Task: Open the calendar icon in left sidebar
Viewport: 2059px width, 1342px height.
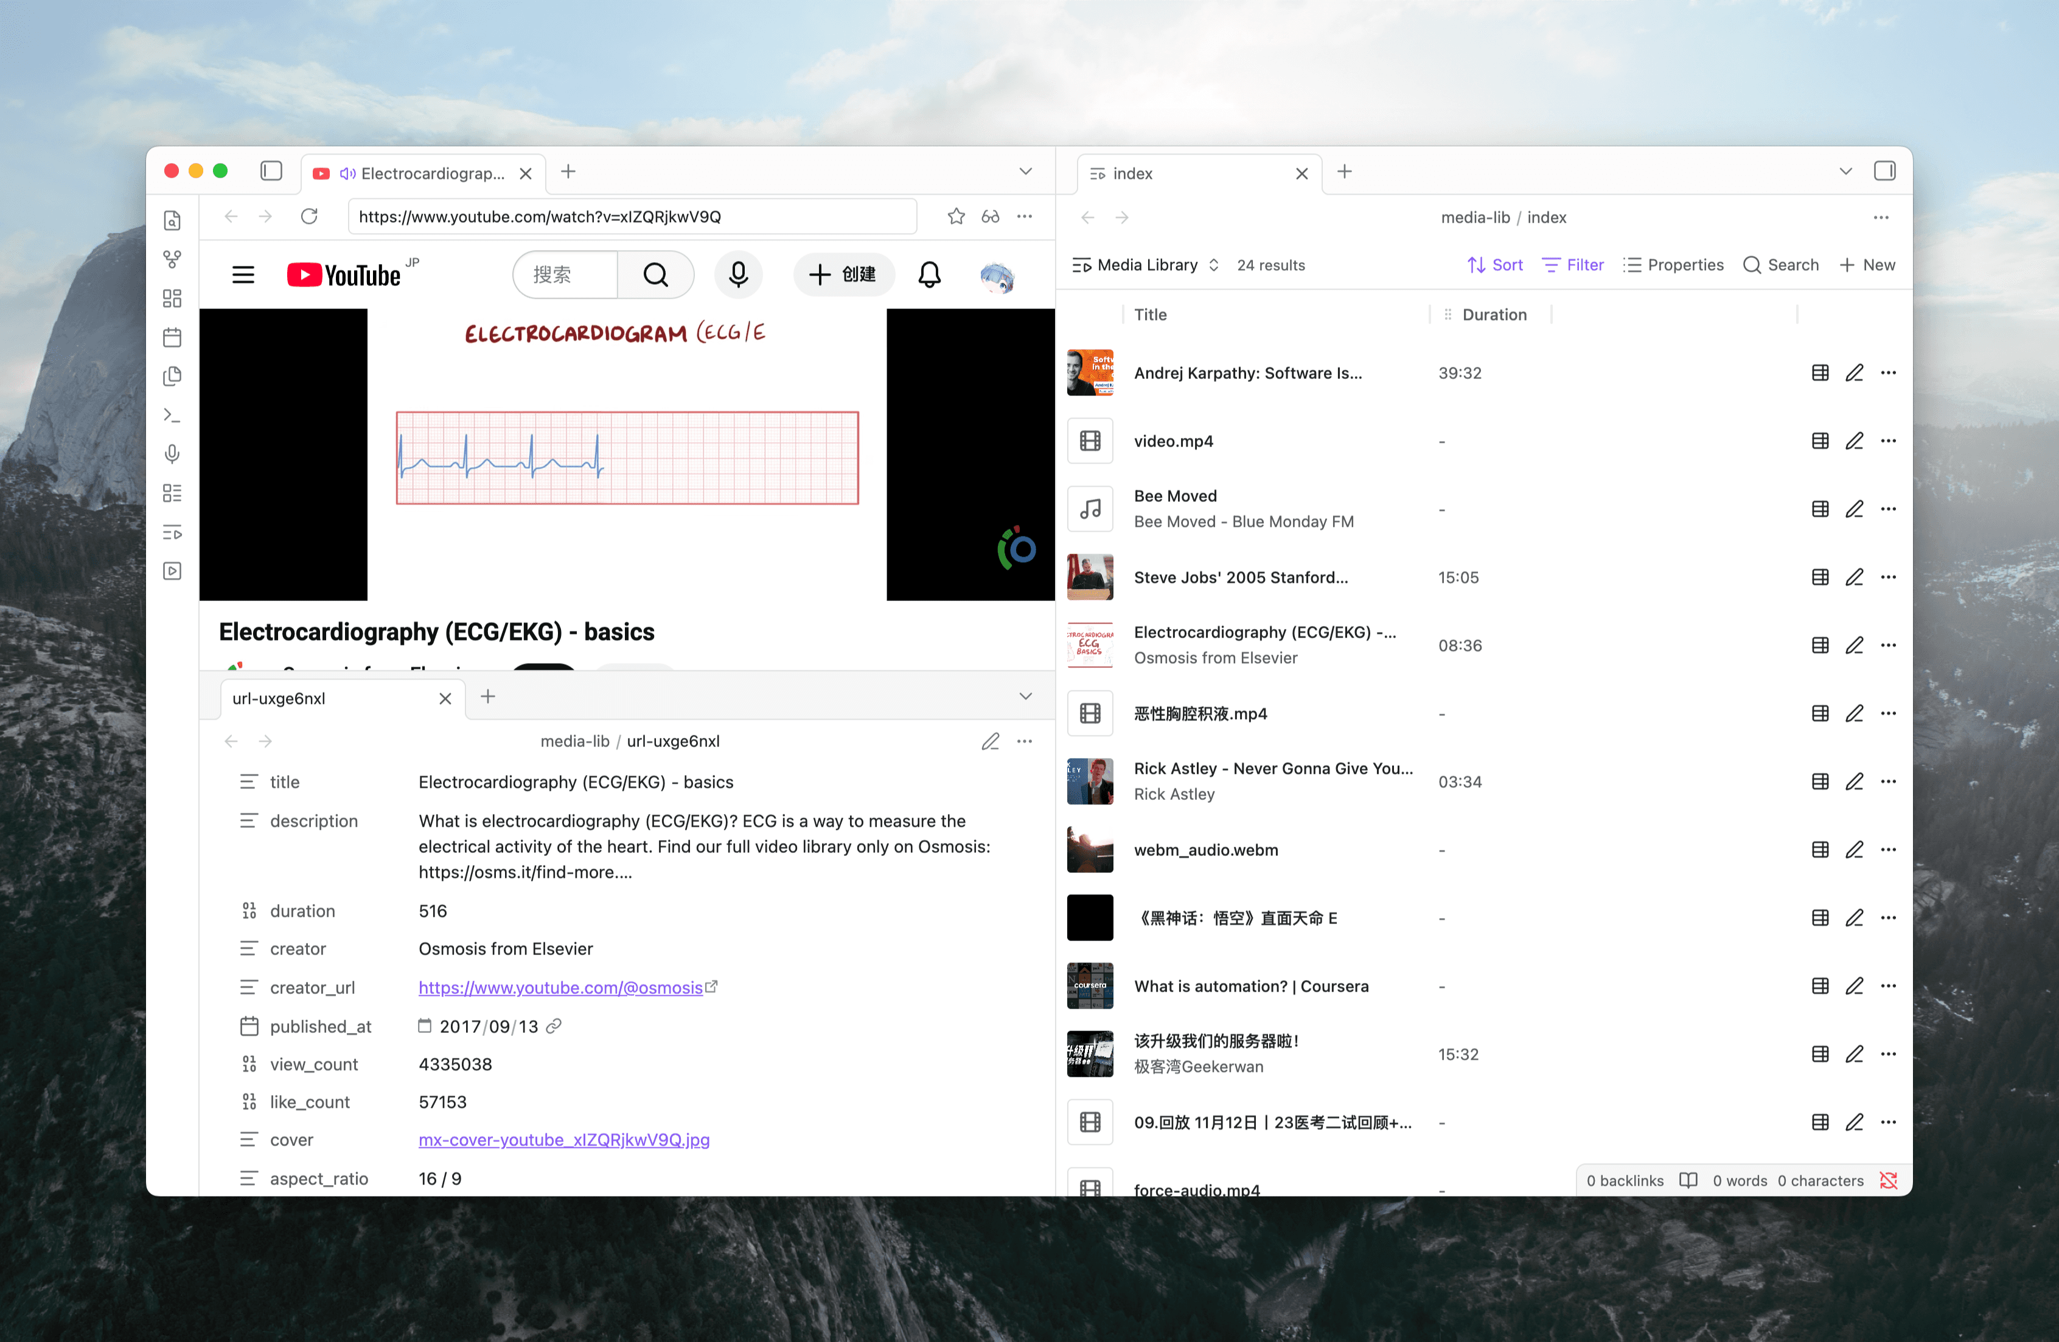Action: click(172, 337)
